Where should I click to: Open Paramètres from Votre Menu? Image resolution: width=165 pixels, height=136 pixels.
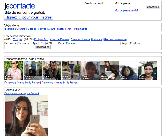(81, 29)
